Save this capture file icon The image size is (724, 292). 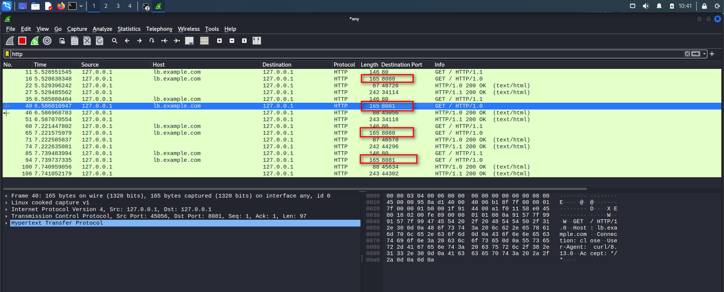(75, 41)
